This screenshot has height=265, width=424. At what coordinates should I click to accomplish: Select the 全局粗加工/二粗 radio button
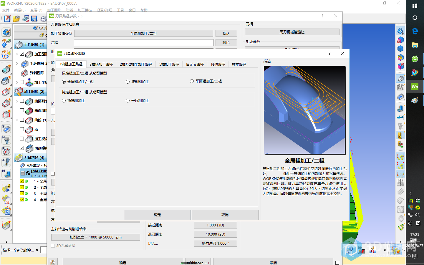point(64,82)
